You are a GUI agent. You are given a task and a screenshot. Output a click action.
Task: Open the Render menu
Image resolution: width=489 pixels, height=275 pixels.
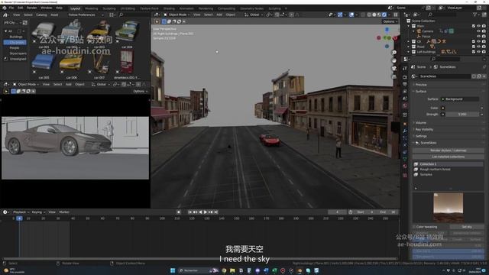32,8
